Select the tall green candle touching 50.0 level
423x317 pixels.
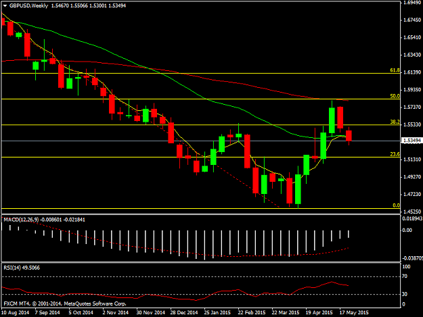tap(332, 120)
